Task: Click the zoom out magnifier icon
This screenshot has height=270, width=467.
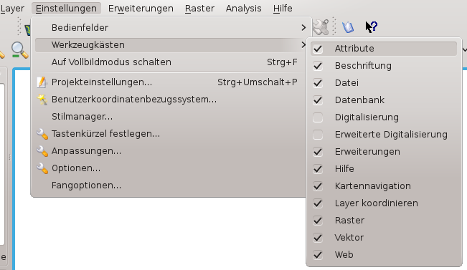Action: (19, 50)
